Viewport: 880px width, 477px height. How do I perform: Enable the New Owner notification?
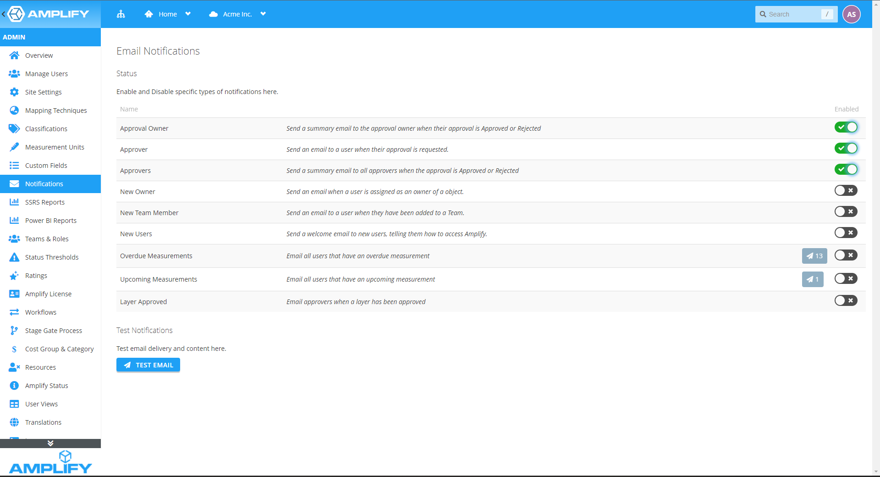pos(846,190)
